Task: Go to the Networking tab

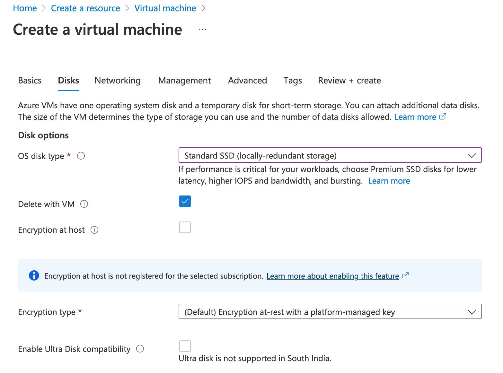Action: pos(118,80)
